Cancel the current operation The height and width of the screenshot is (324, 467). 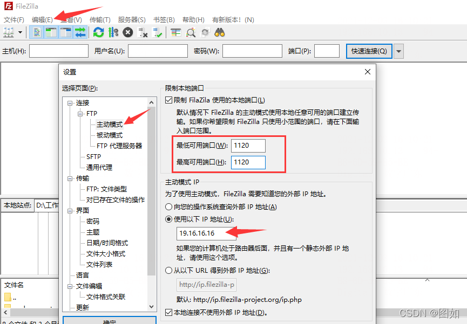(x=127, y=32)
